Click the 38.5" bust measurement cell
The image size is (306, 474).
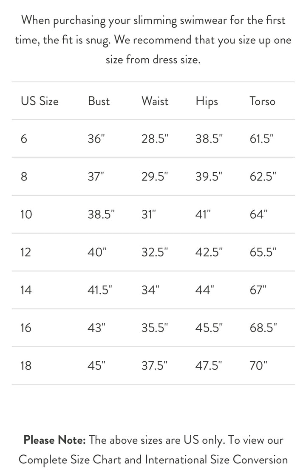(x=101, y=214)
